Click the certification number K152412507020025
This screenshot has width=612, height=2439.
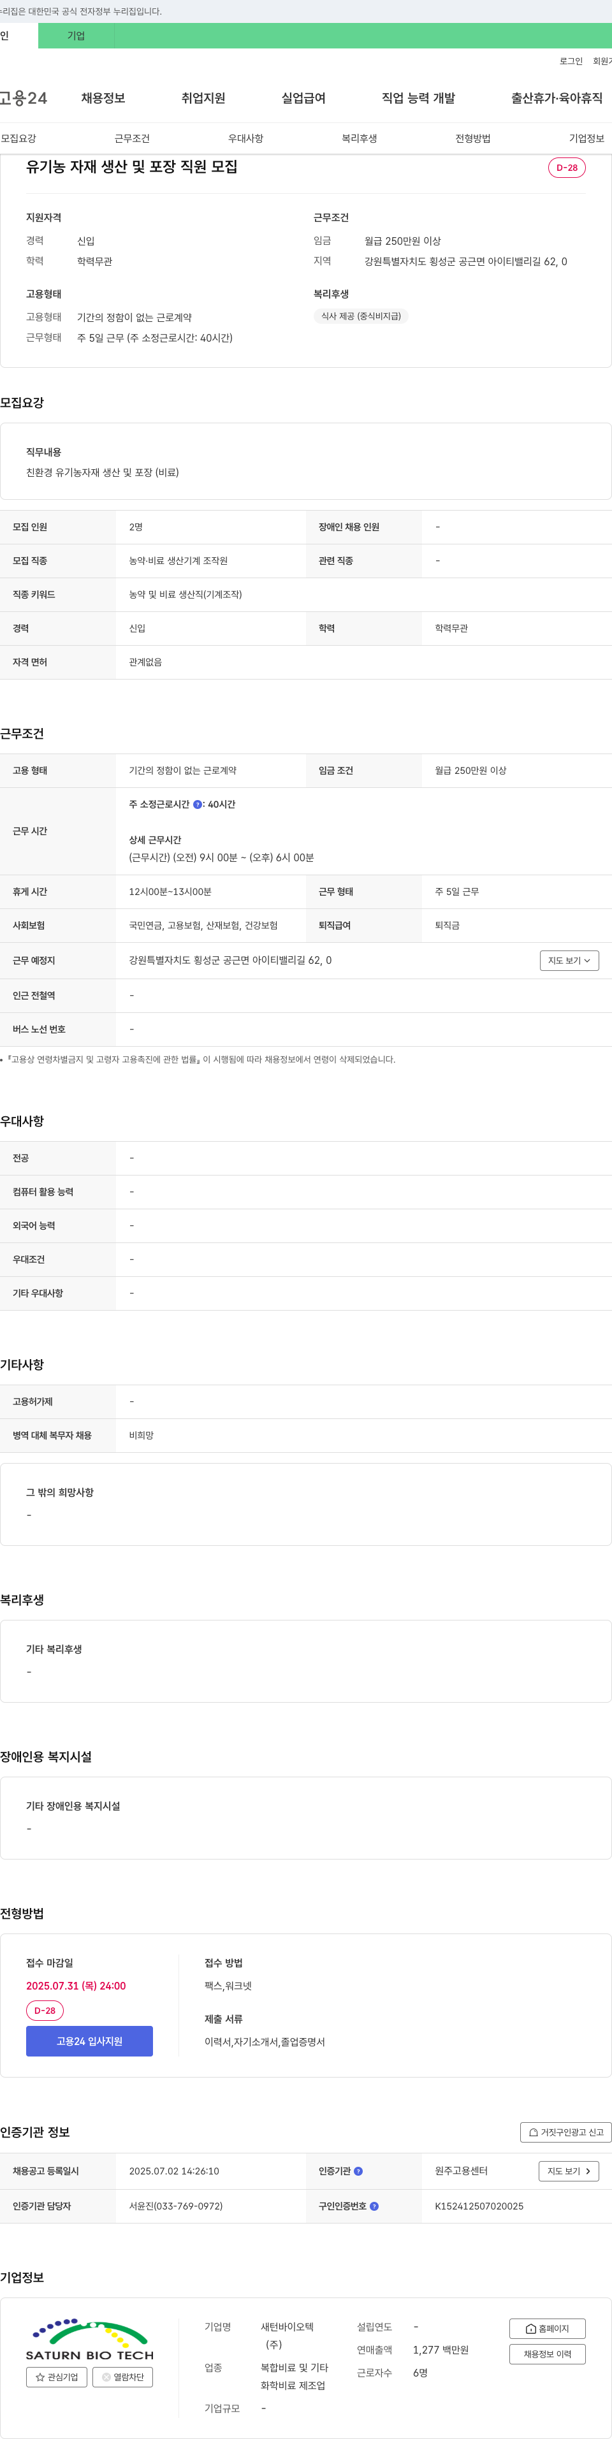point(479,2206)
